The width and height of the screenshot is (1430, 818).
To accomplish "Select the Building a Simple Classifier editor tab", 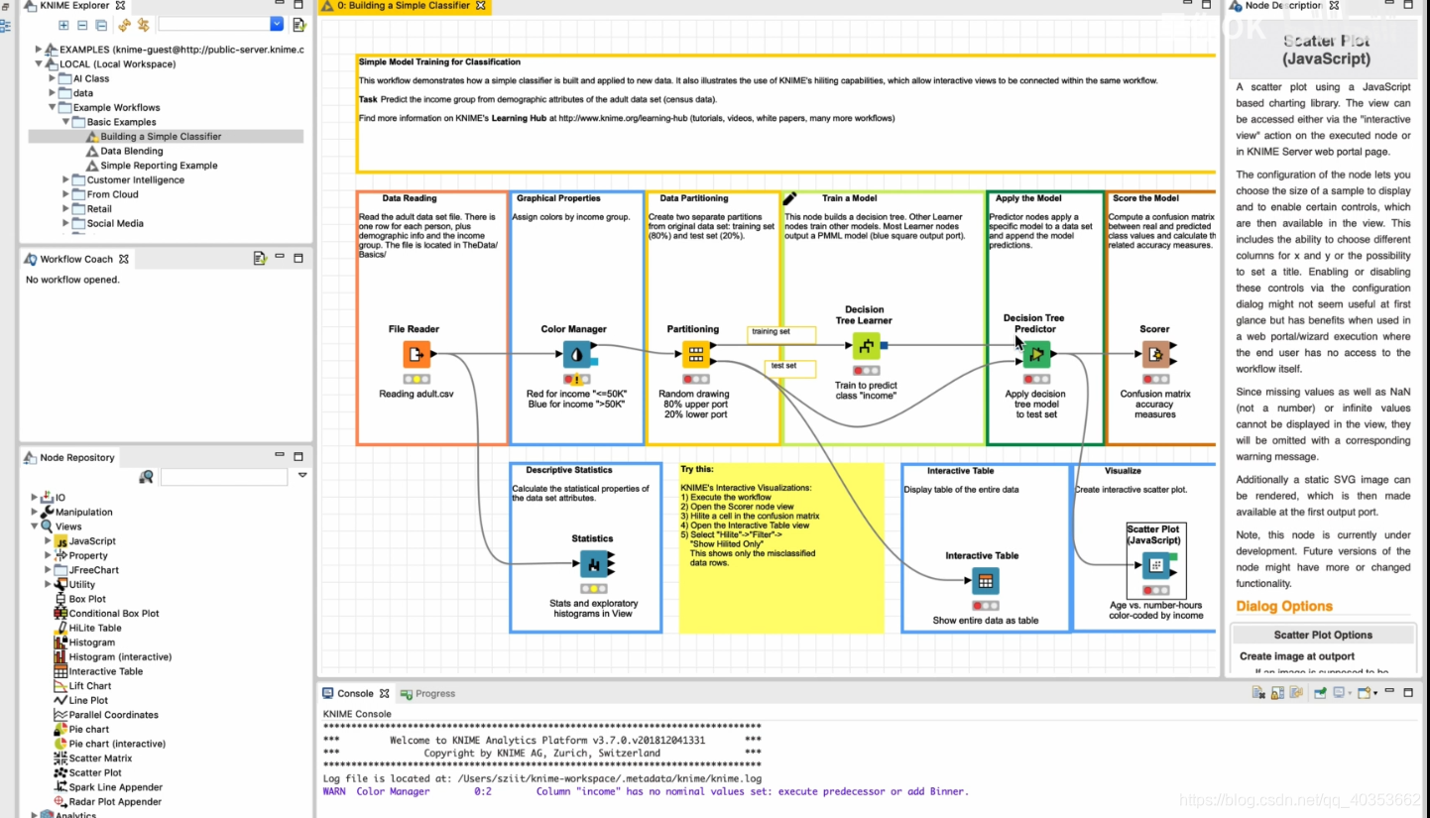I will point(404,6).
